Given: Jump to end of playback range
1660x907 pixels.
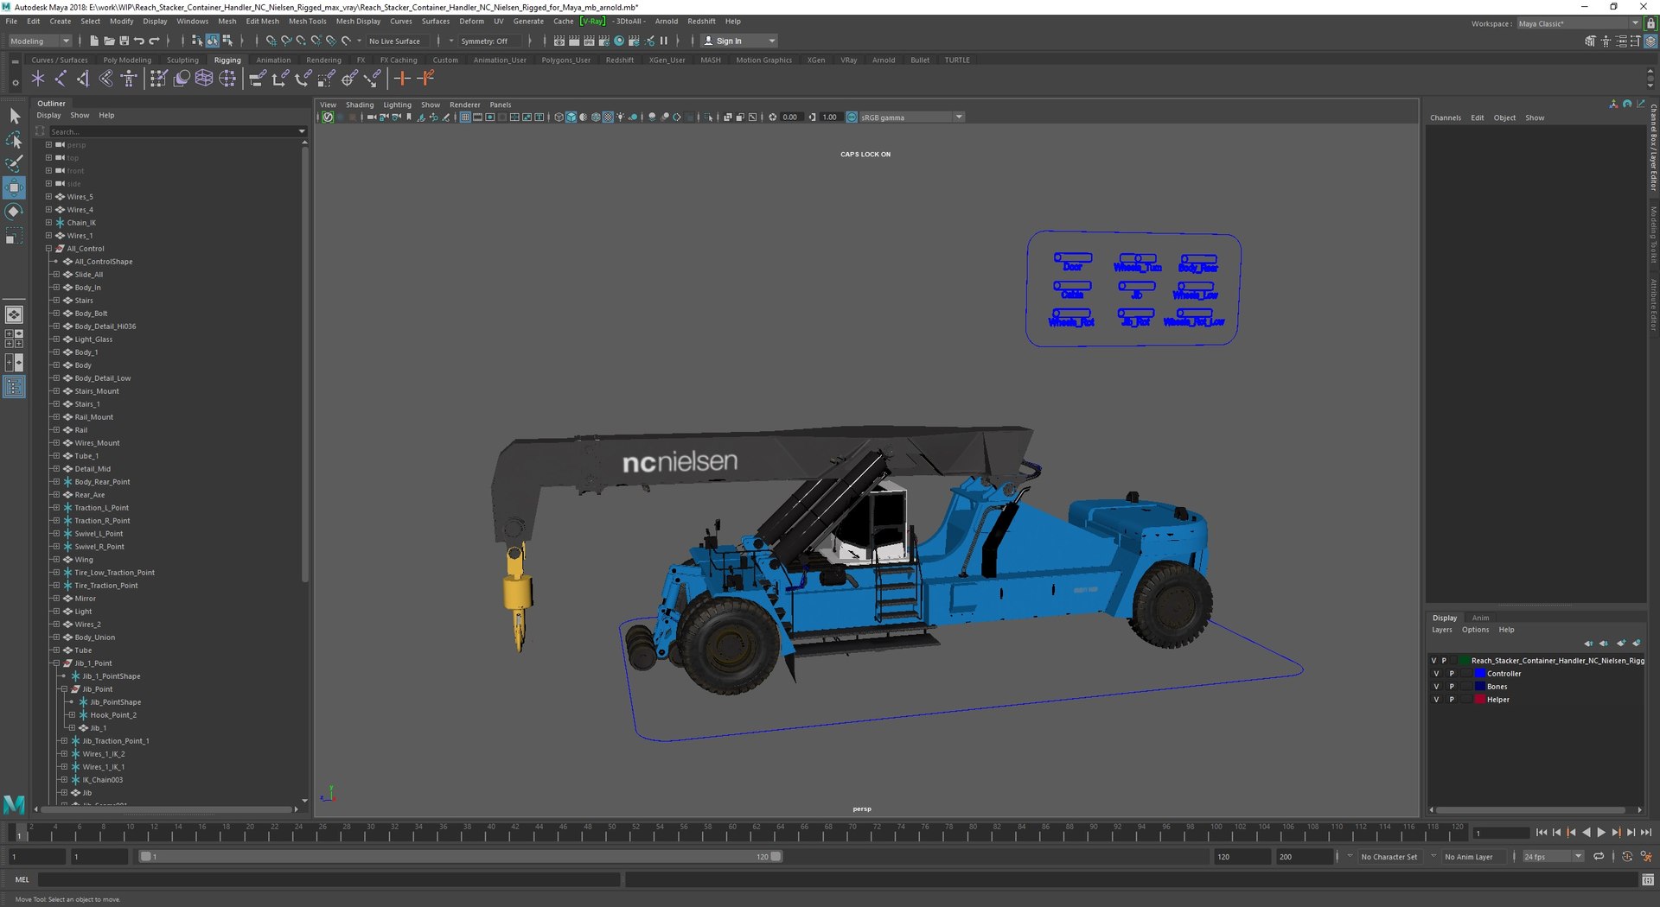Looking at the screenshot, I should [1645, 833].
